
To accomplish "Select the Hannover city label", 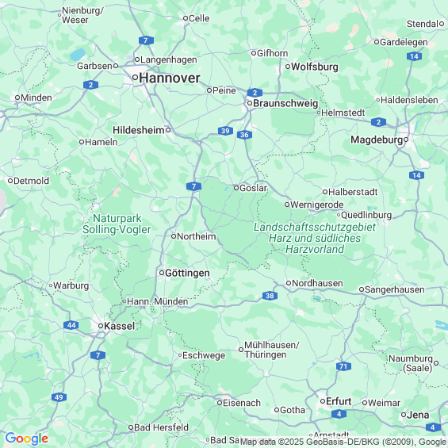I will point(170,78).
